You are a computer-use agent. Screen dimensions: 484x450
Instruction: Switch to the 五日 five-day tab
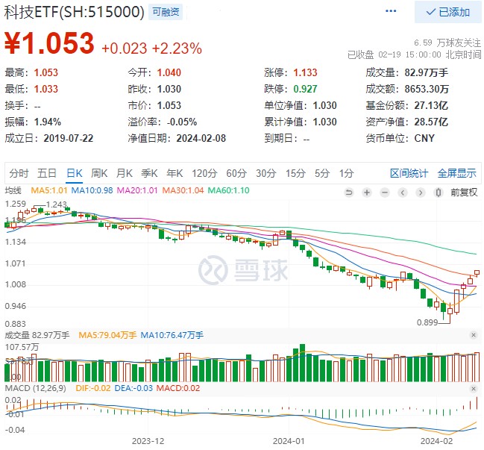[47, 173]
